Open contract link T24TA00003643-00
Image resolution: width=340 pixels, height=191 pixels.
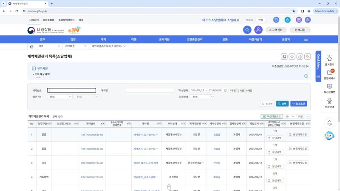(92, 135)
